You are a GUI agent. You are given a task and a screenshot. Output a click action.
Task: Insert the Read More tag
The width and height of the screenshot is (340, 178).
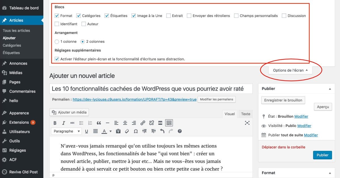pyautogui.click(x=160, y=123)
